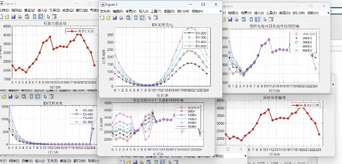Click Save icon in Figure 3 toolbar
Viewport: 342px width, 164px height.
pyautogui.click(x=114, y=18)
